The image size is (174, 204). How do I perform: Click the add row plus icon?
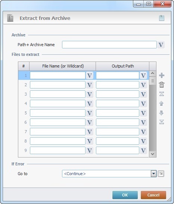click(162, 75)
